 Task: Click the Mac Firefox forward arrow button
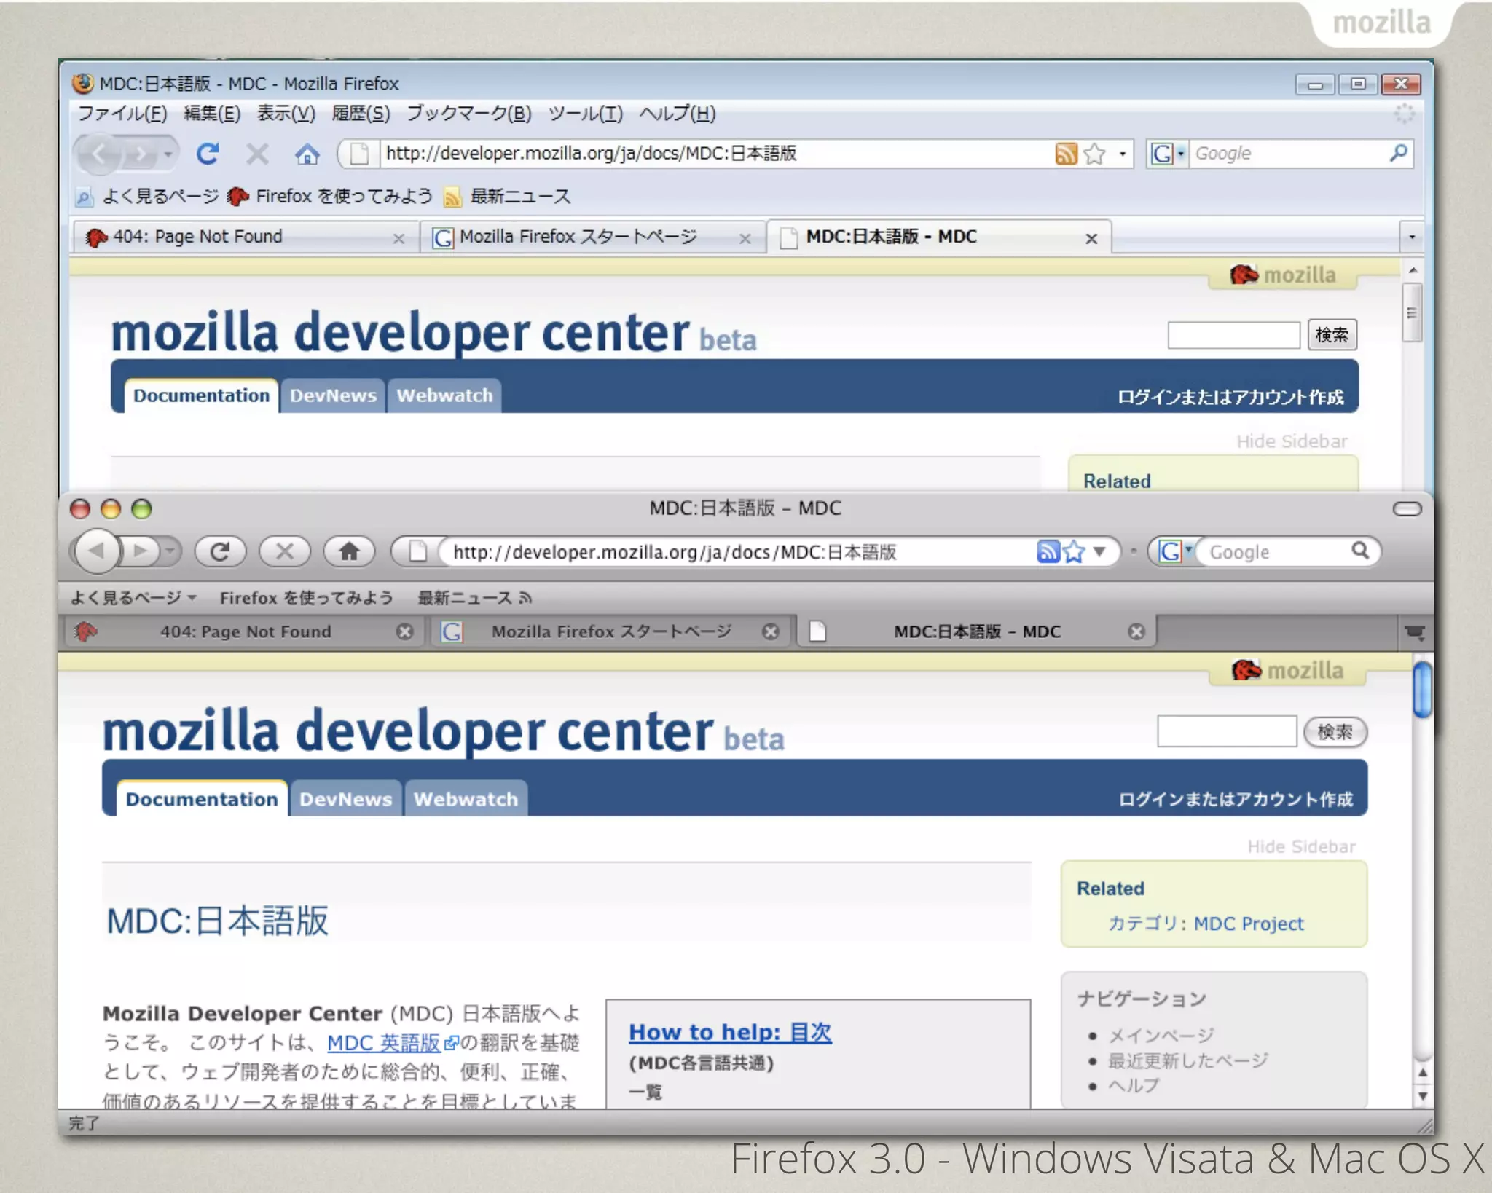tap(141, 551)
